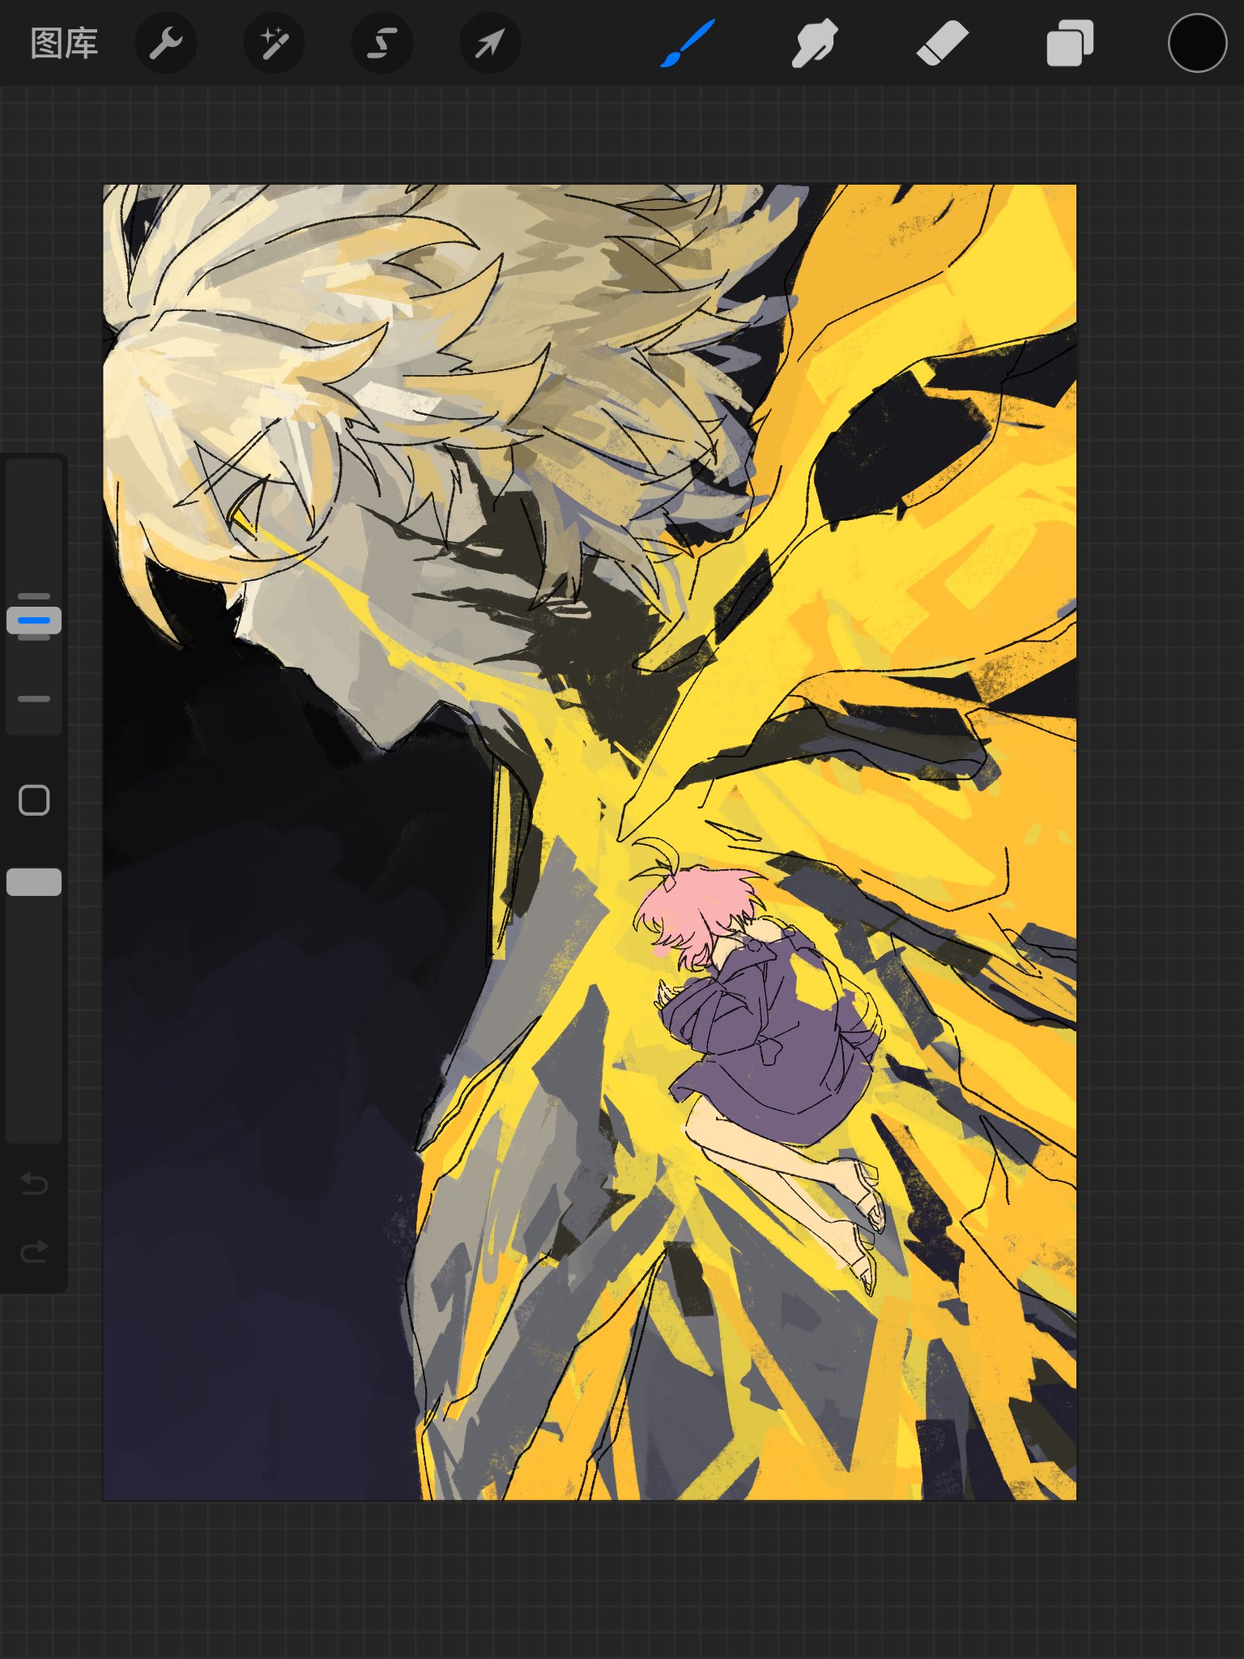
Task: Select the Brush tool
Action: coord(688,43)
